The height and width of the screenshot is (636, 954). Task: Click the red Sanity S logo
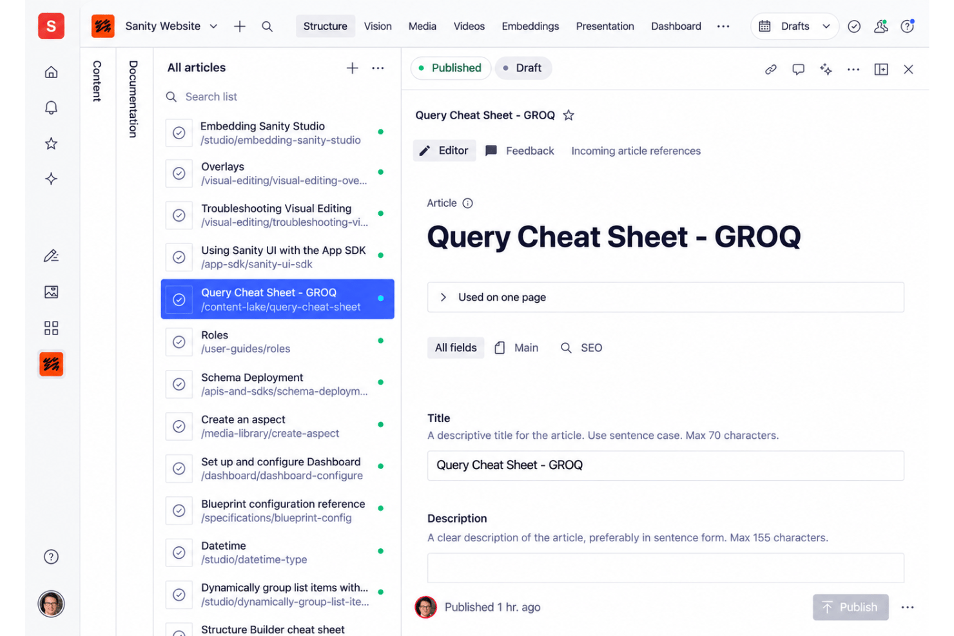(51, 26)
